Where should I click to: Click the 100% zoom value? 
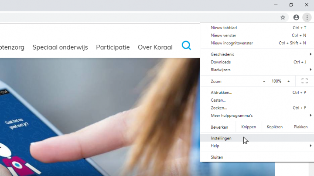[x=276, y=81]
